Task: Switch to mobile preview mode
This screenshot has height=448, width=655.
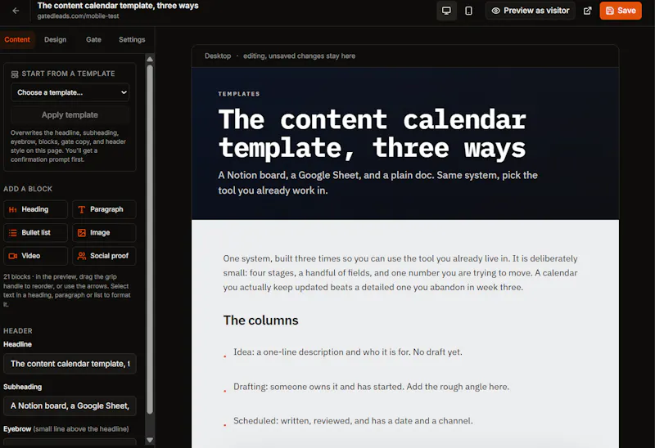Action: tap(468, 11)
